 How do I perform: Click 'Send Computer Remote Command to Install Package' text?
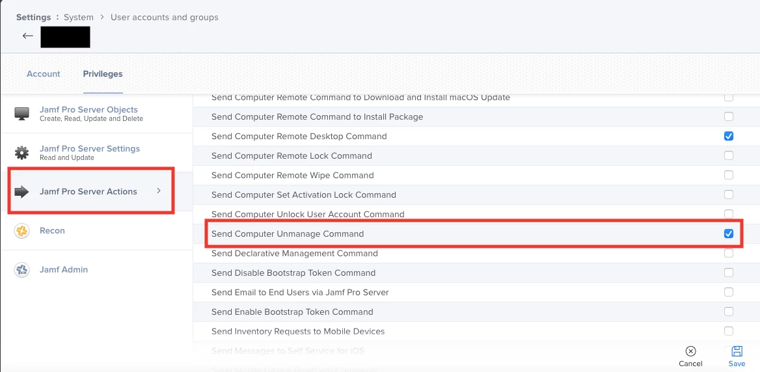click(317, 116)
